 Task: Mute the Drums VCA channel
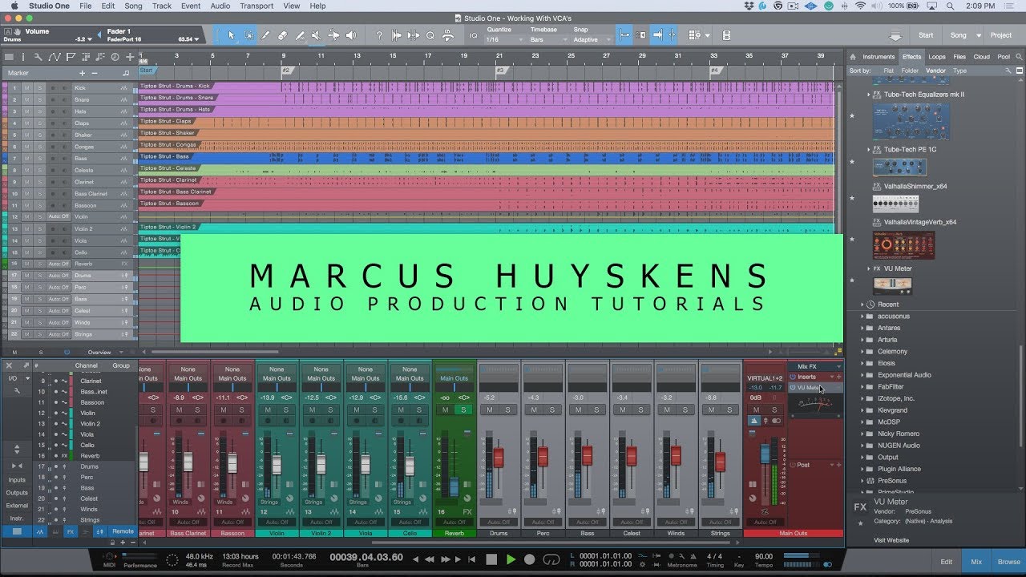click(x=491, y=410)
